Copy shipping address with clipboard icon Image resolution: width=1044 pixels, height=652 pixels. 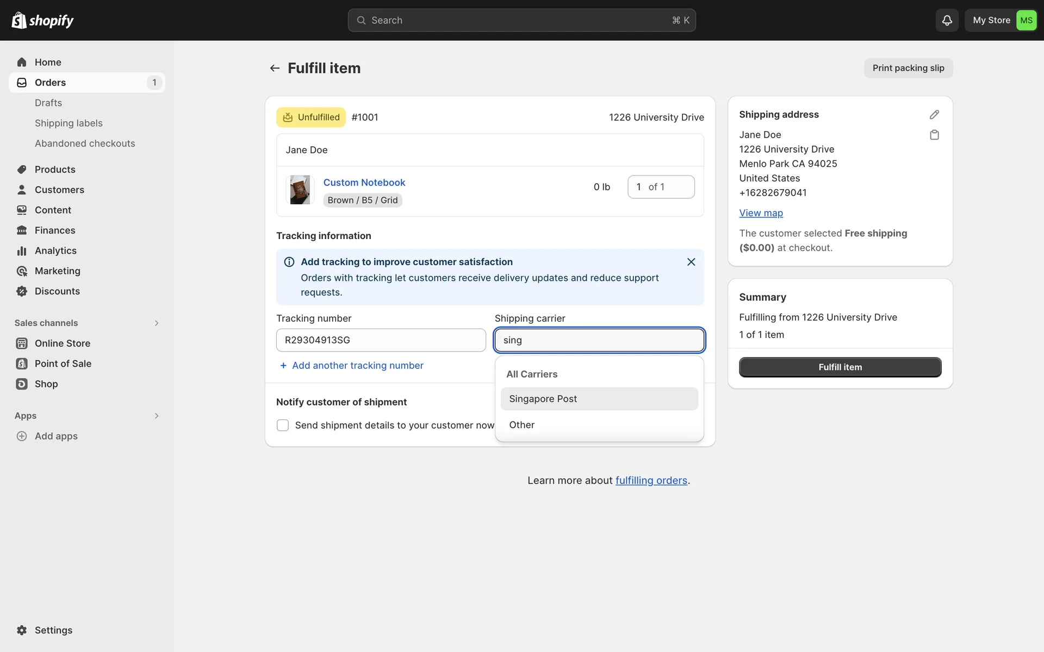tap(934, 135)
